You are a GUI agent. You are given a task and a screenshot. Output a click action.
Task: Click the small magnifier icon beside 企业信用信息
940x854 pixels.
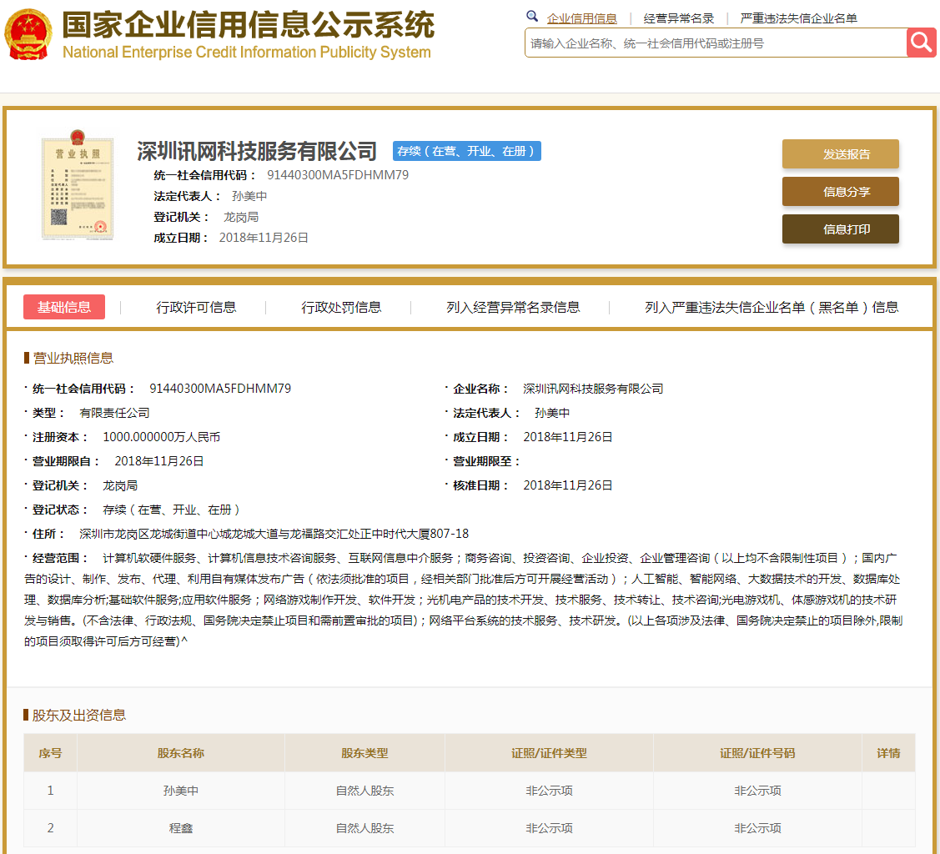coord(532,17)
